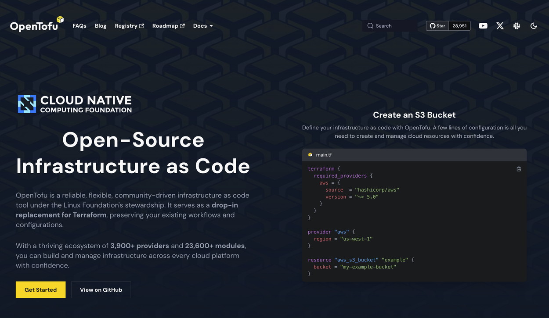Click the "aws_s3_bucket" resource type

click(356, 260)
